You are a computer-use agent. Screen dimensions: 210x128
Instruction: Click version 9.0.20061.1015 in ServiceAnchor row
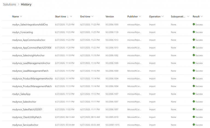click(112, 125)
